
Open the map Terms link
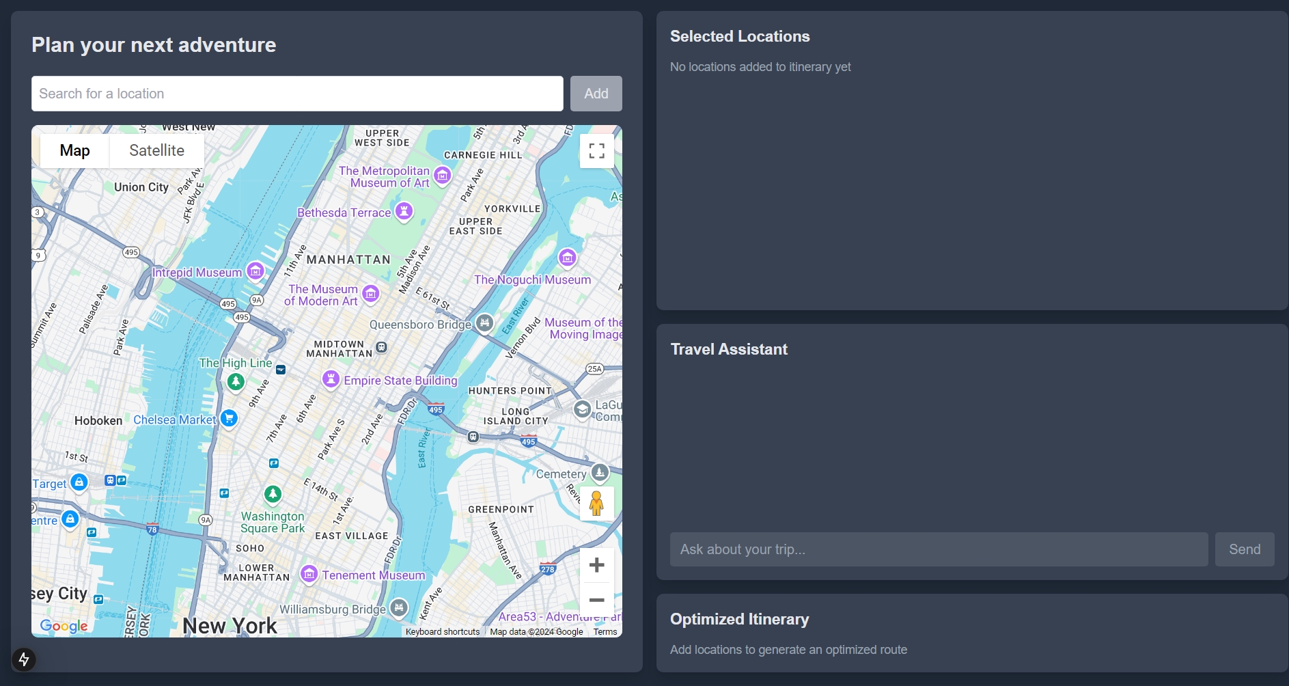(x=605, y=632)
